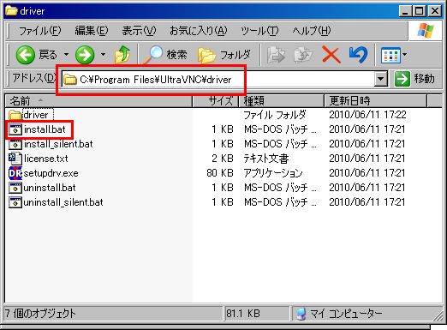Sort by 名前 column header
Screen dimensions: 447x330
pos(98,101)
